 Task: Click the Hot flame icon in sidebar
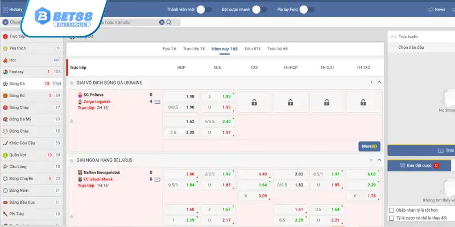coord(5,60)
